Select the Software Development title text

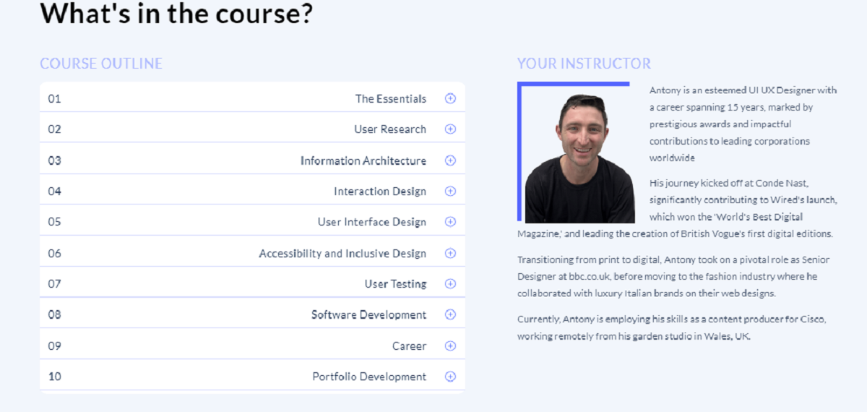369,315
